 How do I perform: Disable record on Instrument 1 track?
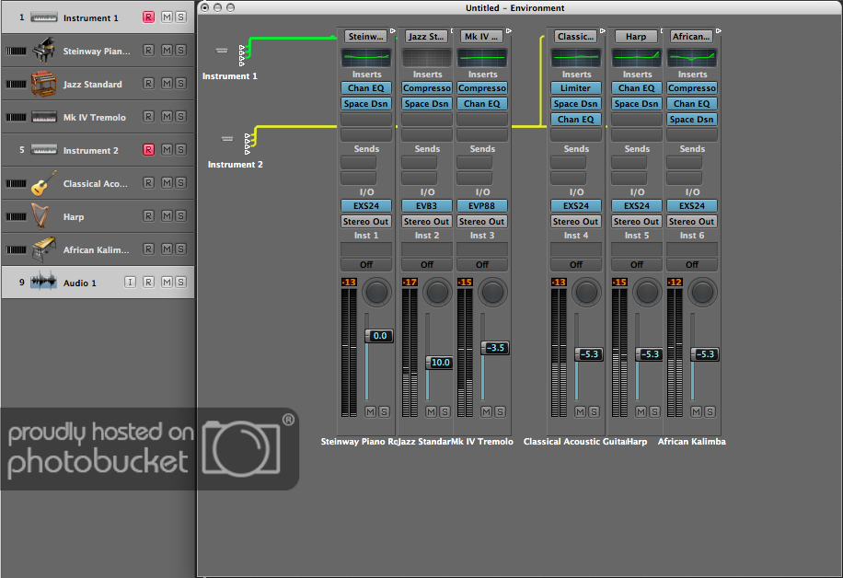tap(148, 17)
